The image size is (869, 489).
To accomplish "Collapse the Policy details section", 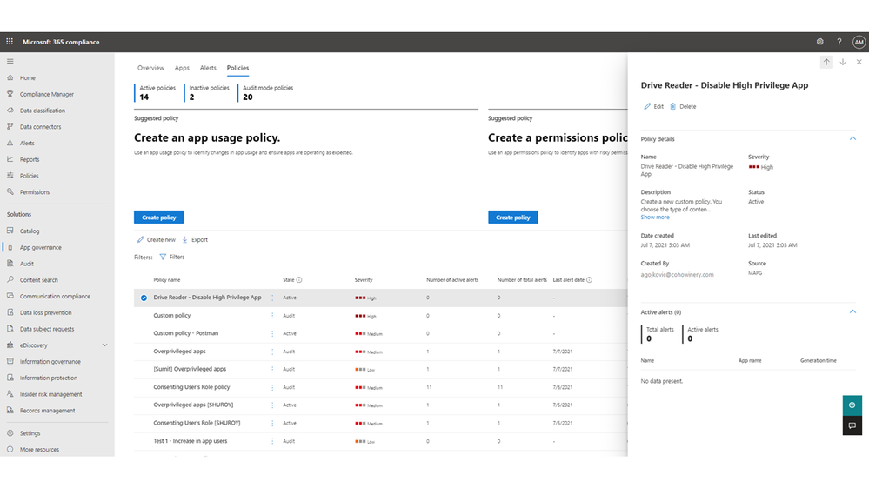I will click(852, 138).
